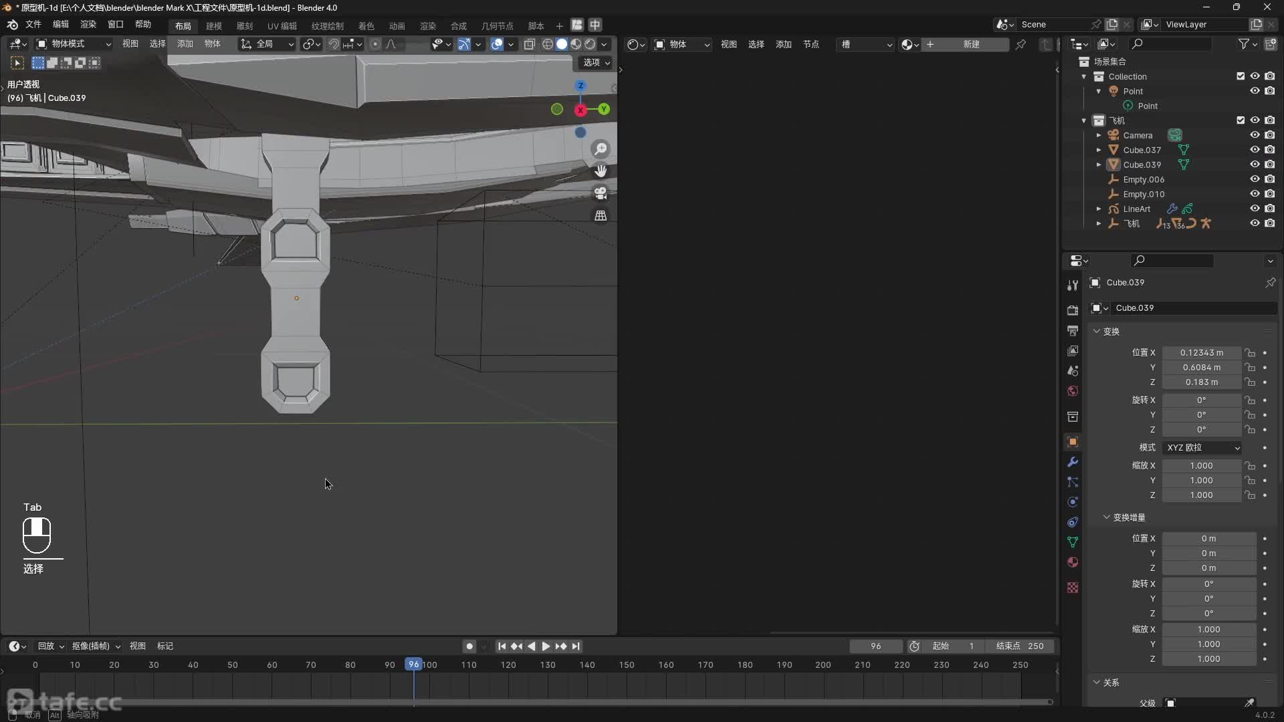The height and width of the screenshot is (722, 1284).
Task: Switch perspective/orthographic grid icon
Action: point(601,215)
